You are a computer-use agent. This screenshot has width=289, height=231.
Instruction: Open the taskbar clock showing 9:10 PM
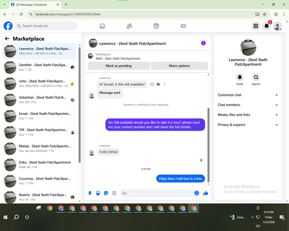(269, 217)
